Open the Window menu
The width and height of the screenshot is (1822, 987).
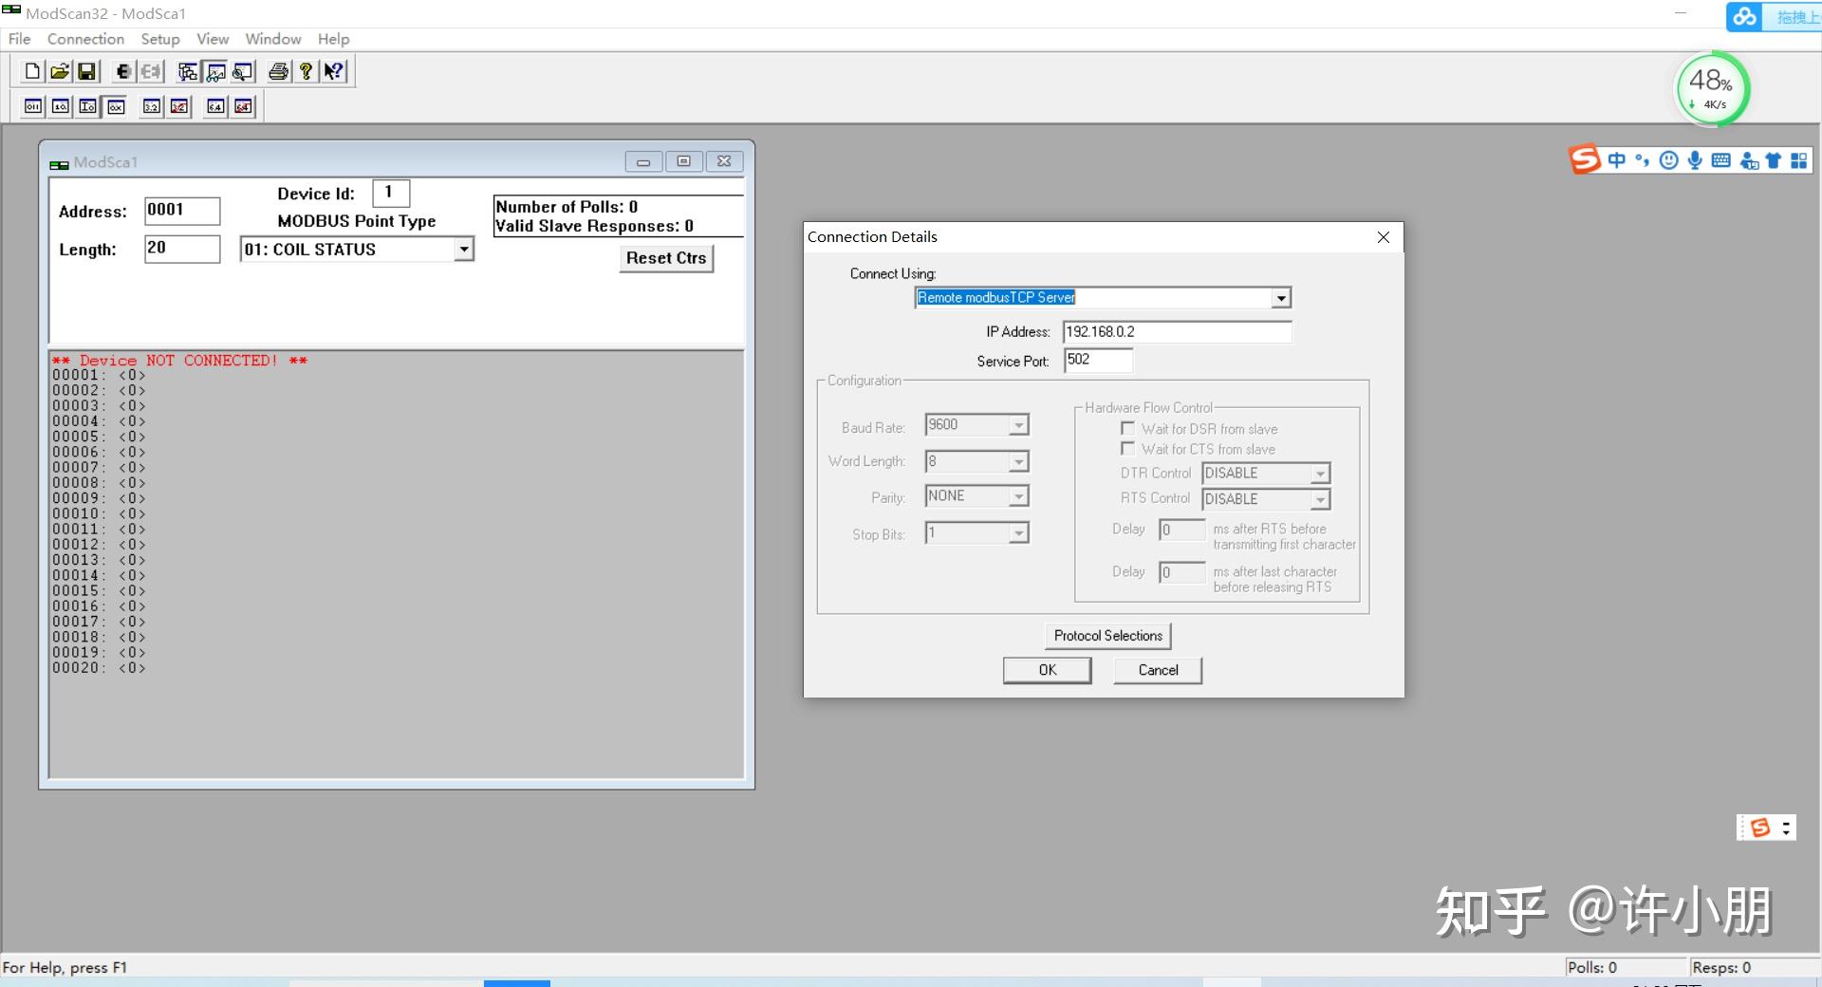click(273, 39)
